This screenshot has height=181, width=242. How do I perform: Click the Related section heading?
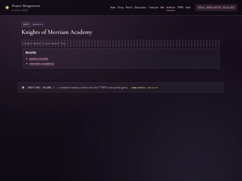(x=31, y=53)
